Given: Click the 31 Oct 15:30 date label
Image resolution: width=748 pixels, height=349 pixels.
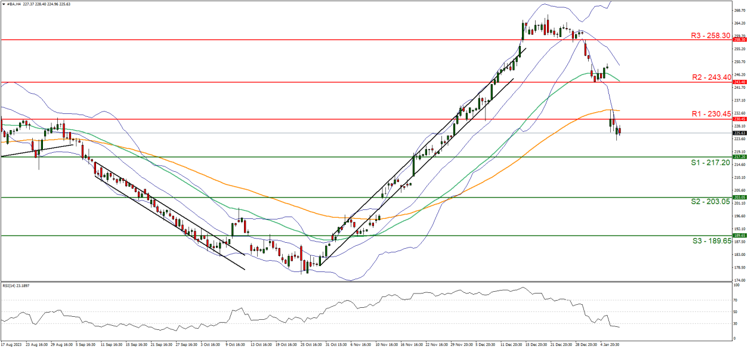Looking at the screenshot, I should click(x=337, y=345).
